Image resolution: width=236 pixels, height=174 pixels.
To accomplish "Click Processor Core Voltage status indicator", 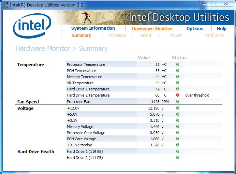I will (178, 133).
